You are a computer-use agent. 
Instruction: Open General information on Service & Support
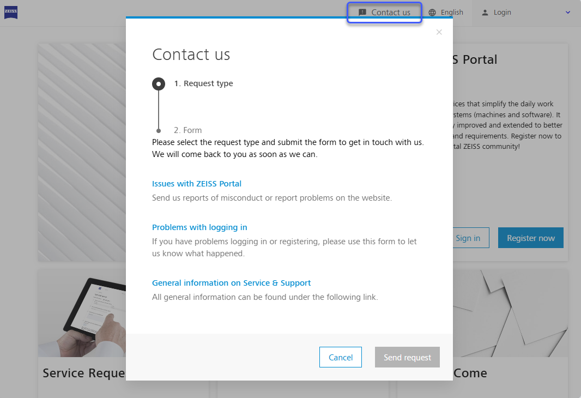(x=231, y=283)
